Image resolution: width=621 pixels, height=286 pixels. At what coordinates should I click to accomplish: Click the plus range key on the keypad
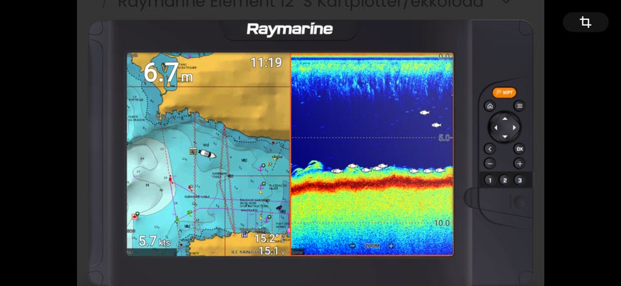(x=519, y=163)
